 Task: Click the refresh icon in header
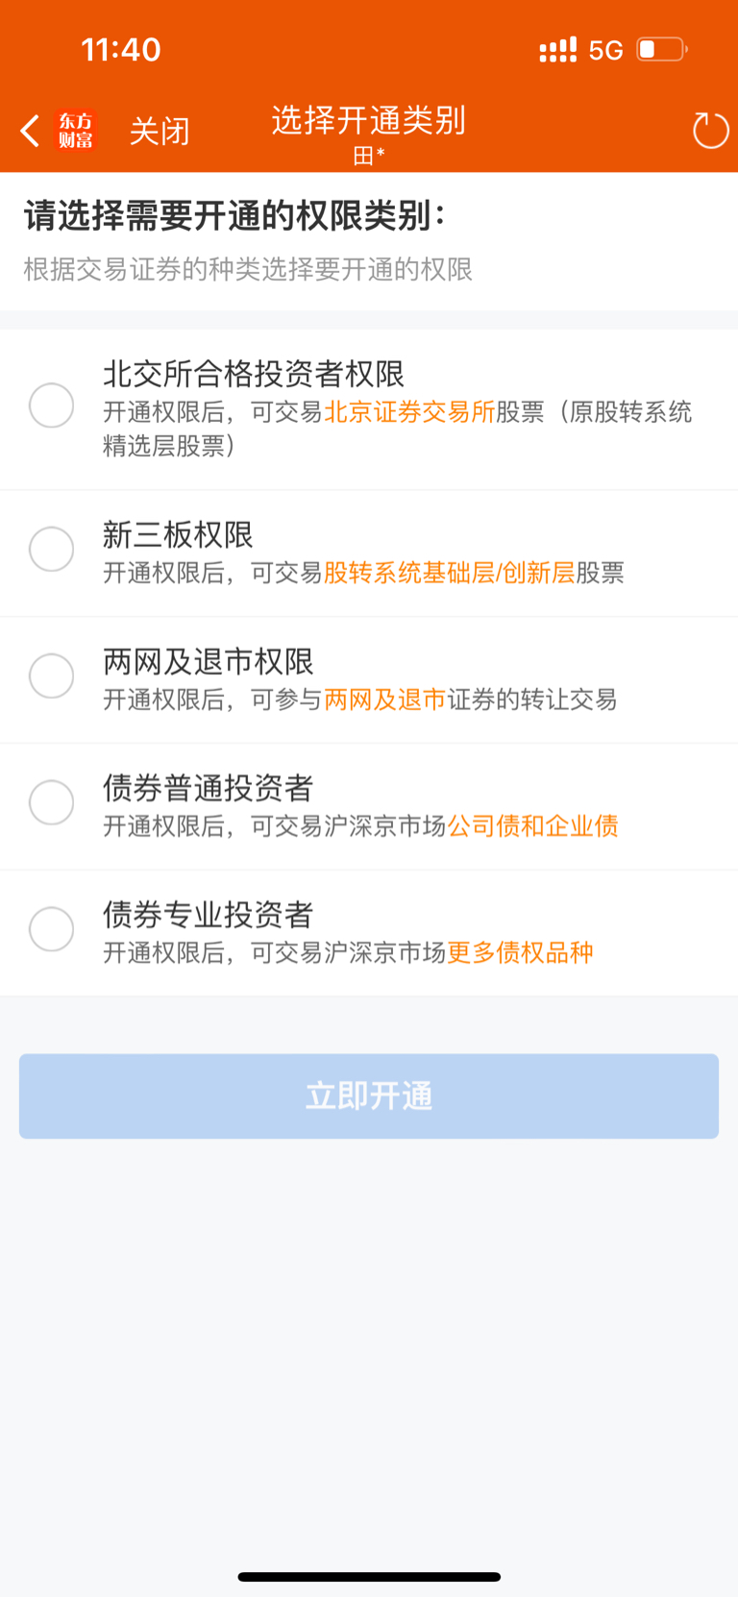pos(710,131)
